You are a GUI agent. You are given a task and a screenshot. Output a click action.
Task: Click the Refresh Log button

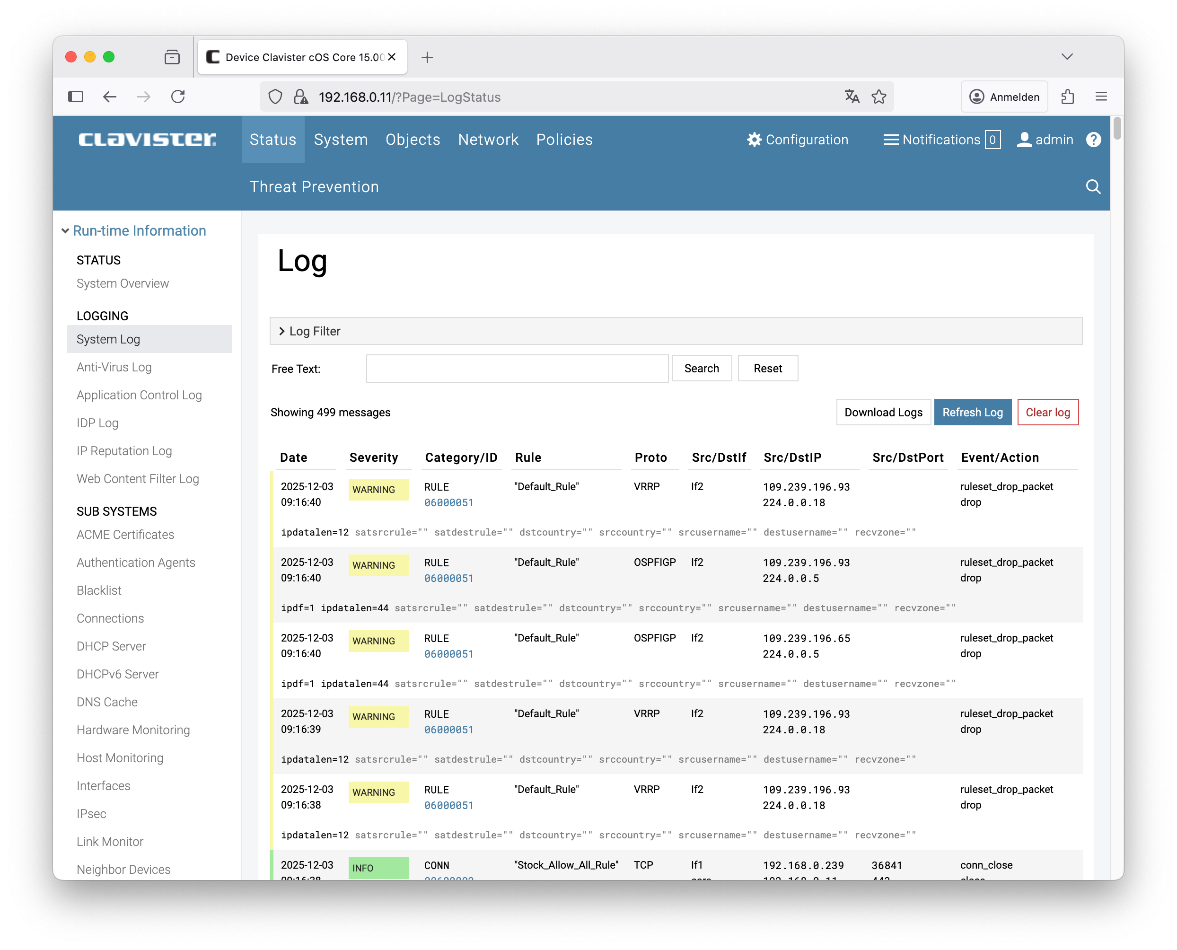pos(972,412)
